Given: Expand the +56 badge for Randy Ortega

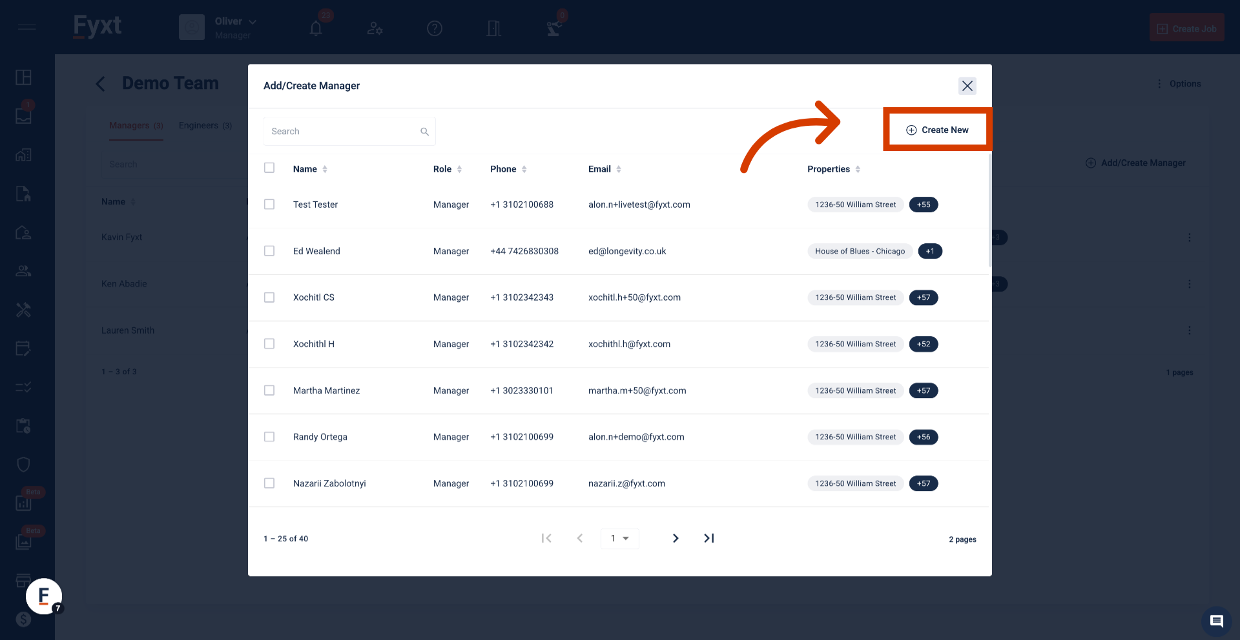Looking at the screenshot, I should [924, 437].
